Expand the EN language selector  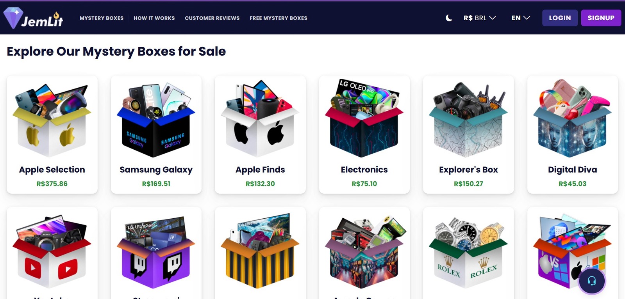(x=521, y=18)
